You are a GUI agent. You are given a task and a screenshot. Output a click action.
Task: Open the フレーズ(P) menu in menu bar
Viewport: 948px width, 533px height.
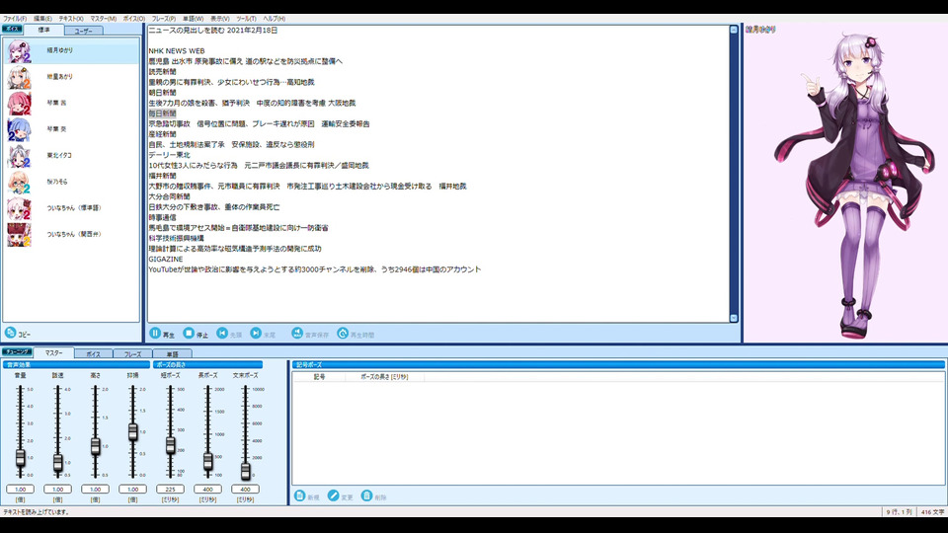click(164, 19)
